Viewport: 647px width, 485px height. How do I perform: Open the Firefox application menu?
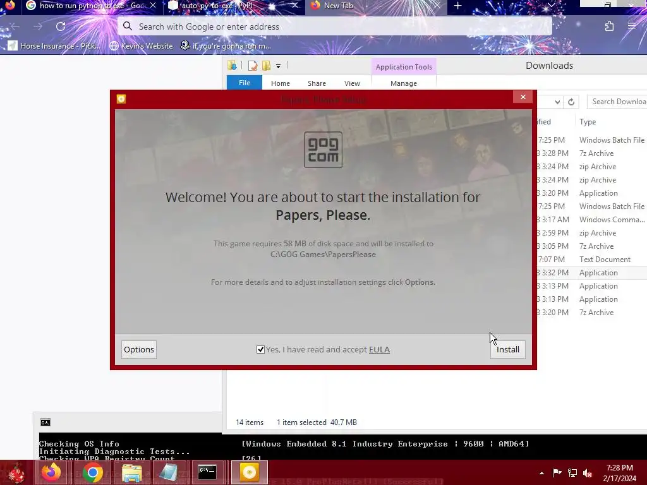pyautogui.click(x=632, y=27)
